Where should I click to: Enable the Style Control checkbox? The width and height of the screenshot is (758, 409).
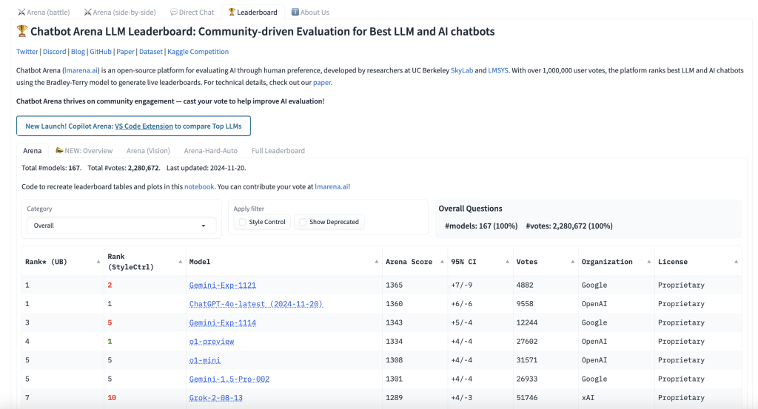(243, 222)
